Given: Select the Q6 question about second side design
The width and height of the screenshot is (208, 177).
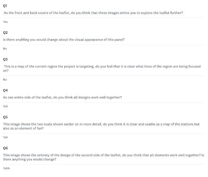Looking at the screenshot, I should pyautogui.click(x=103, y=157).
